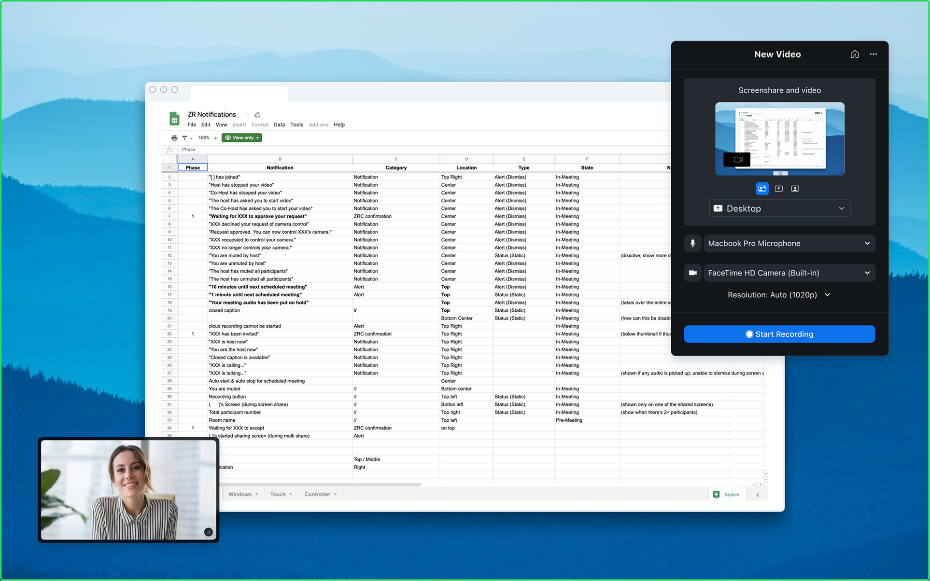Viewport: 930px width, 581px height.
Task: Expand the Desktop source dropdown
Action: (779, 208)
